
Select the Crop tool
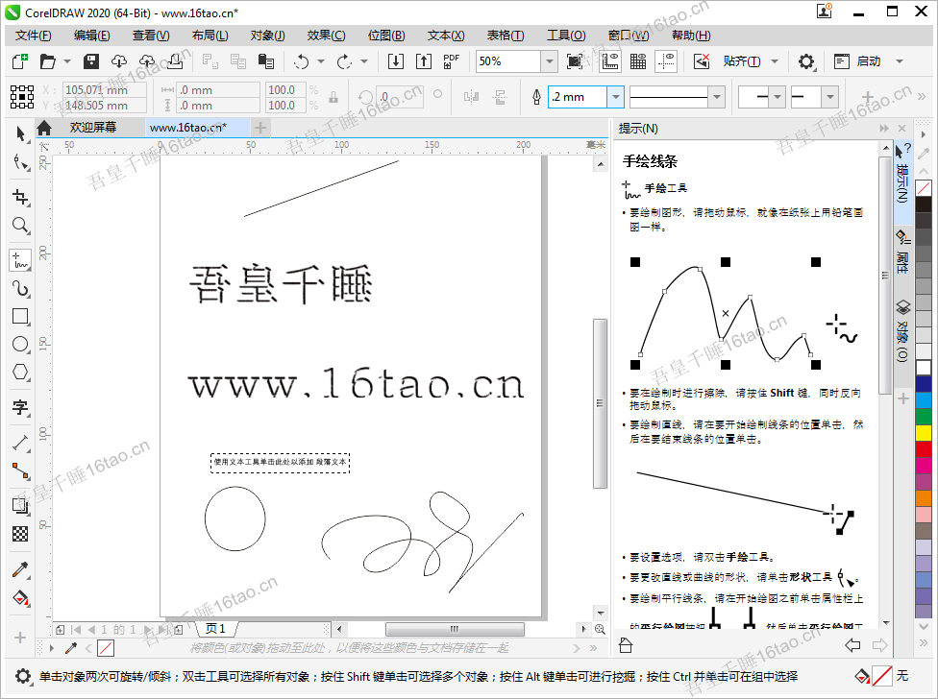20,197
